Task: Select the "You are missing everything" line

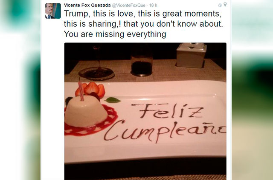Action: click(x=115, y=34)
